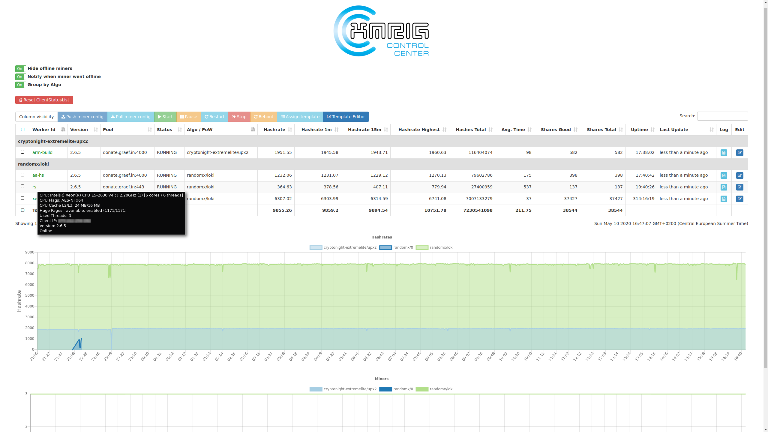Screen dimensions: 768x432
Task: Click the Reset ClientStatusList trash button
Action: [44, 100]
